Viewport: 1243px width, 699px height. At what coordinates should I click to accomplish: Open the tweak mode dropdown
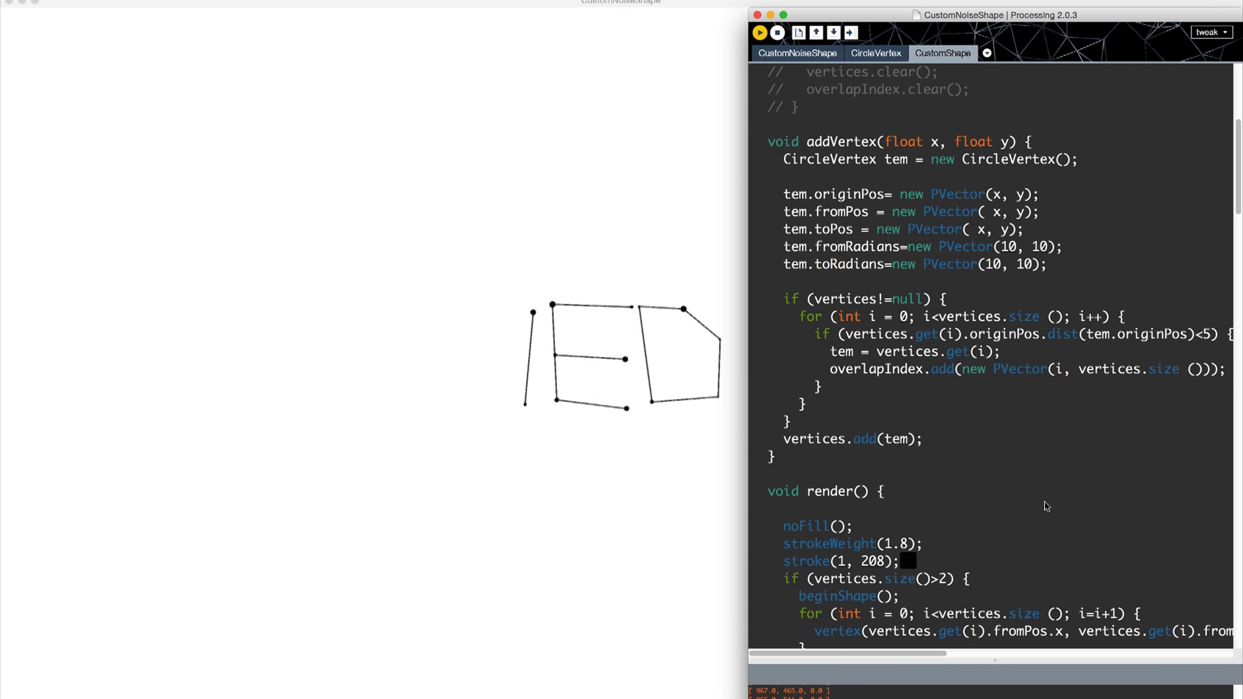[1212, 32]
